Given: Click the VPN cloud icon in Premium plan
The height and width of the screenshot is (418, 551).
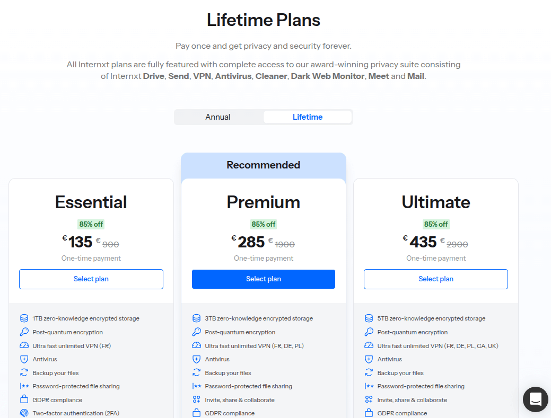Looking at the screenshot, I should (196, 345).
